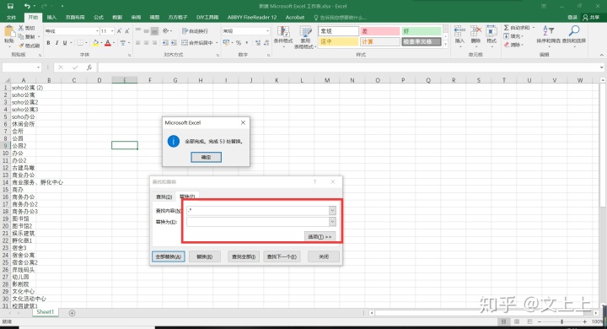Click the Cut scissors icon
The width and height of the screenshot is (607, 329).
pos(21,29)
